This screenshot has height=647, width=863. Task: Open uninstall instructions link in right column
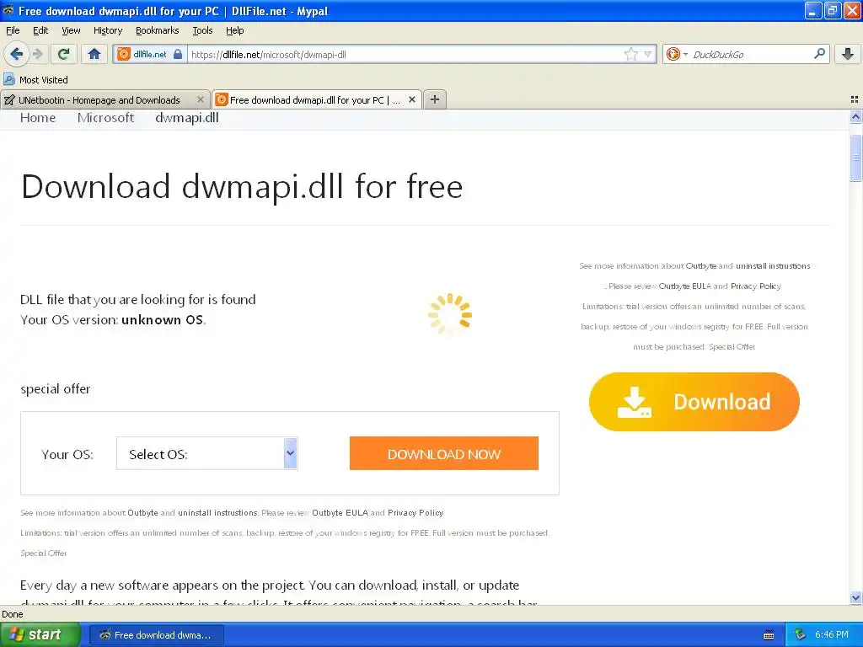tap(773, 265)
